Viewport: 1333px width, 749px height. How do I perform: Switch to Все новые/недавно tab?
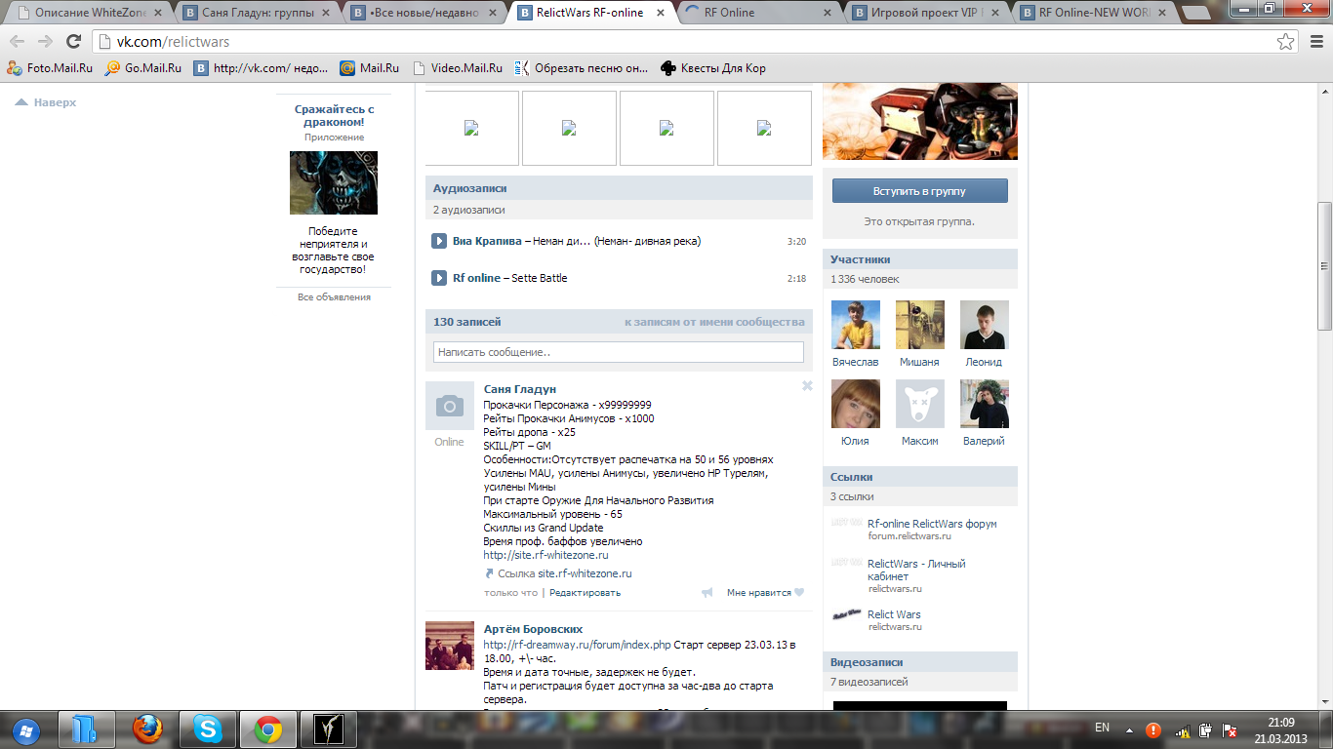[425, 13]
